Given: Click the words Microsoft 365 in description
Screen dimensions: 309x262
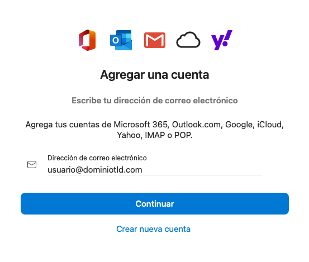Looking at the screenshot, I should 141,125.
